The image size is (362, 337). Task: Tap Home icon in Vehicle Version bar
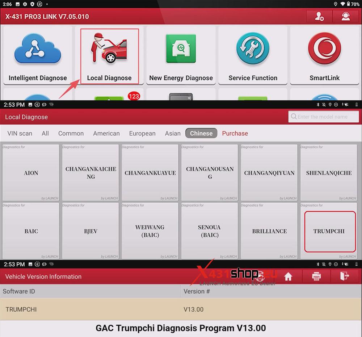pyautogui.click(x=288, y=276)
